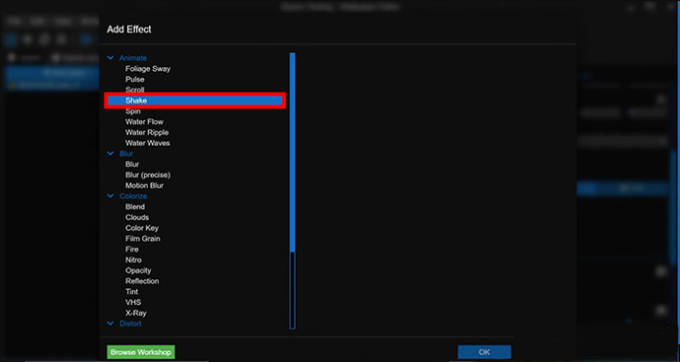Choose the Water Waves effect
680x362 pixels.
coord(148,143)
